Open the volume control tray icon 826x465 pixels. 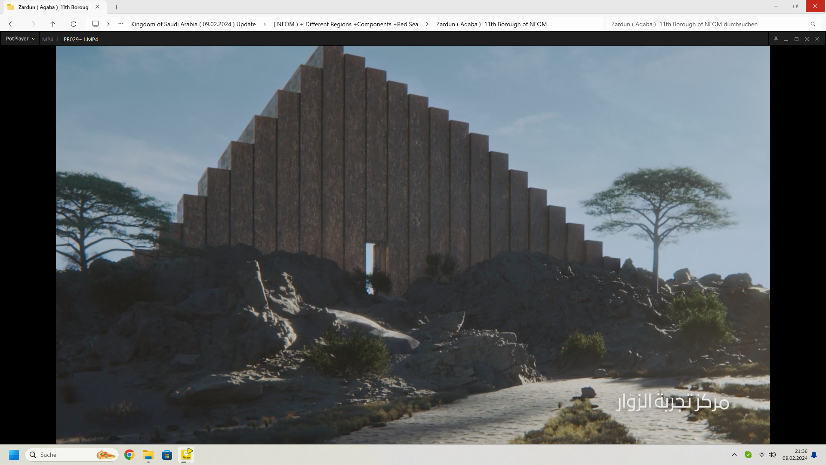[772, 455]
